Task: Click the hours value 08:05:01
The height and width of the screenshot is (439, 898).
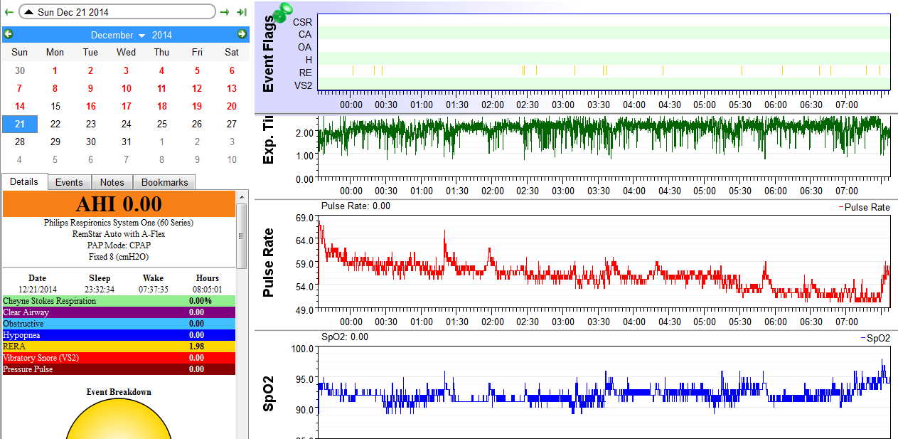Action: (208, 290)
